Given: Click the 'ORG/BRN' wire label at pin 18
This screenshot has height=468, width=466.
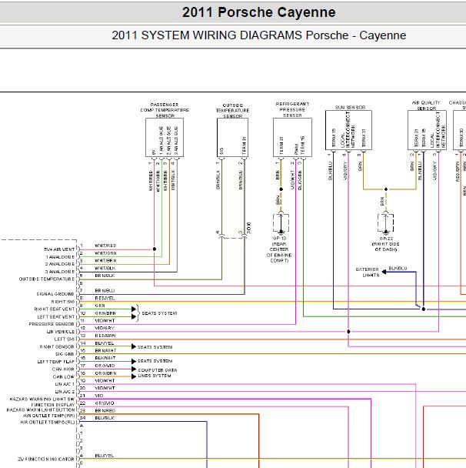Looking at the screenshot, I should pos(105,373).
